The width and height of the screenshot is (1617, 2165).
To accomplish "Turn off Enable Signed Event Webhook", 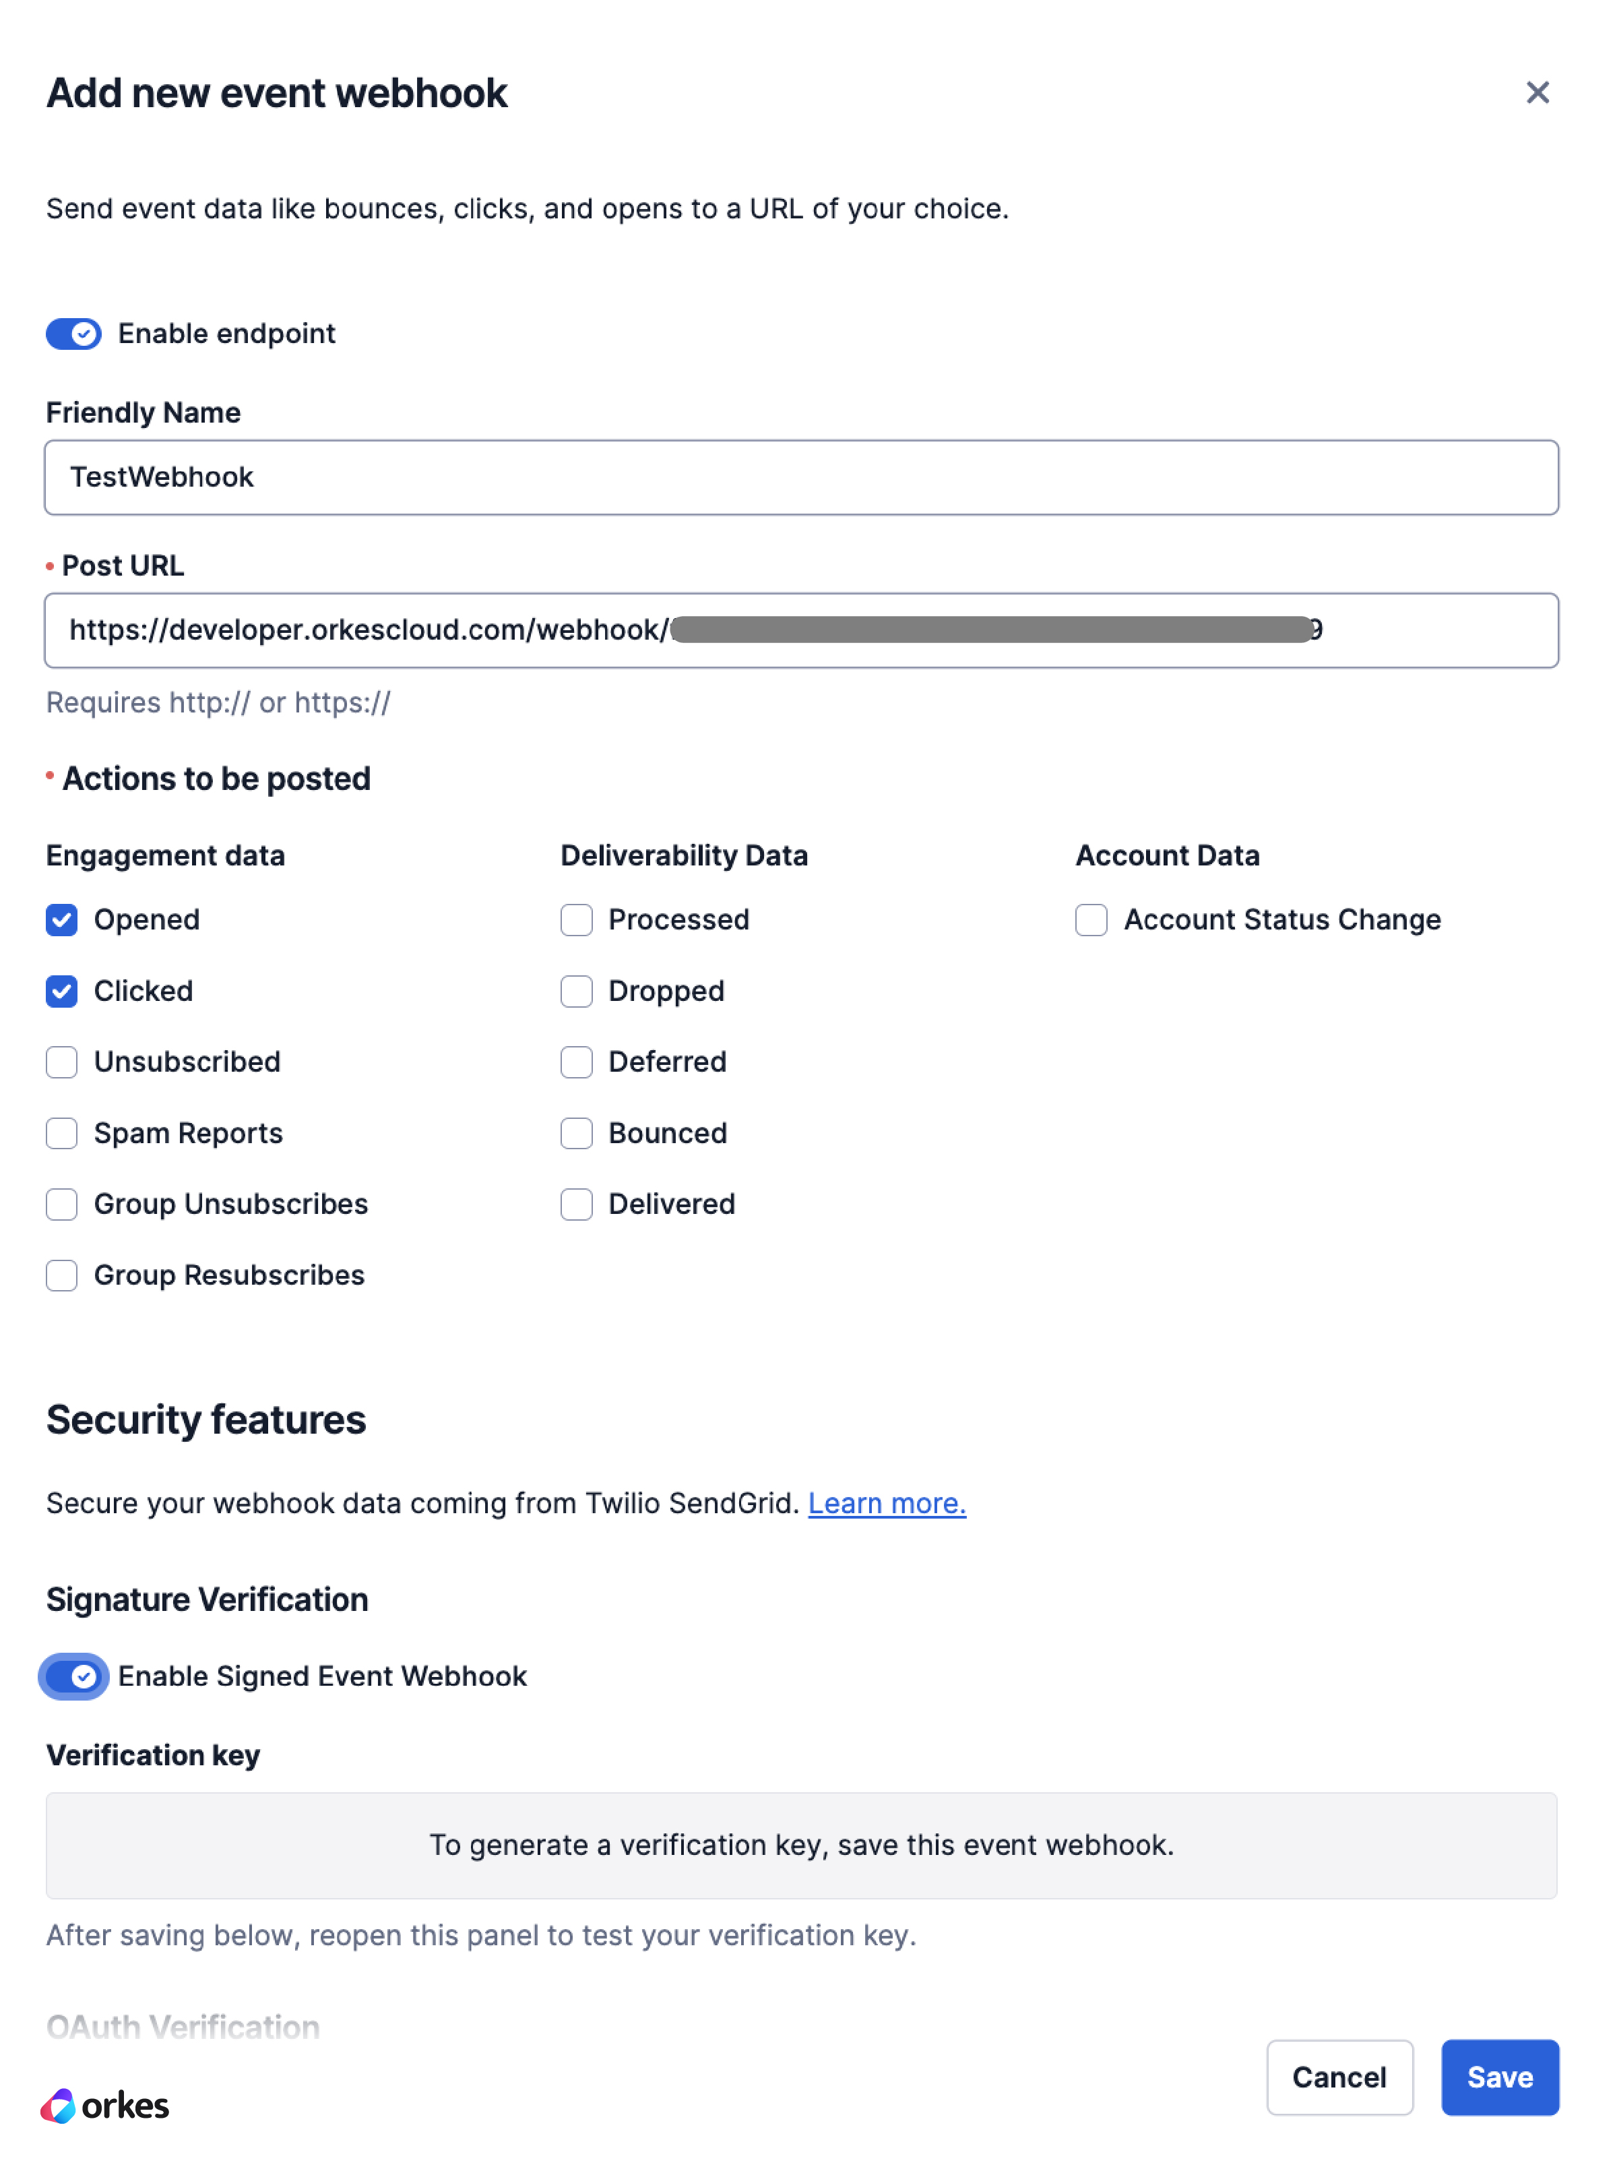I will click(72, 1676).
